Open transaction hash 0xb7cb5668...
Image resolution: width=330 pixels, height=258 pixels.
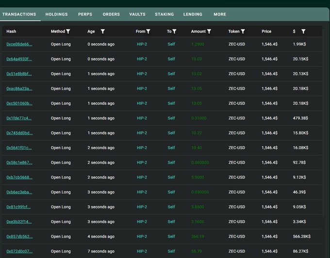pos(19,177)
